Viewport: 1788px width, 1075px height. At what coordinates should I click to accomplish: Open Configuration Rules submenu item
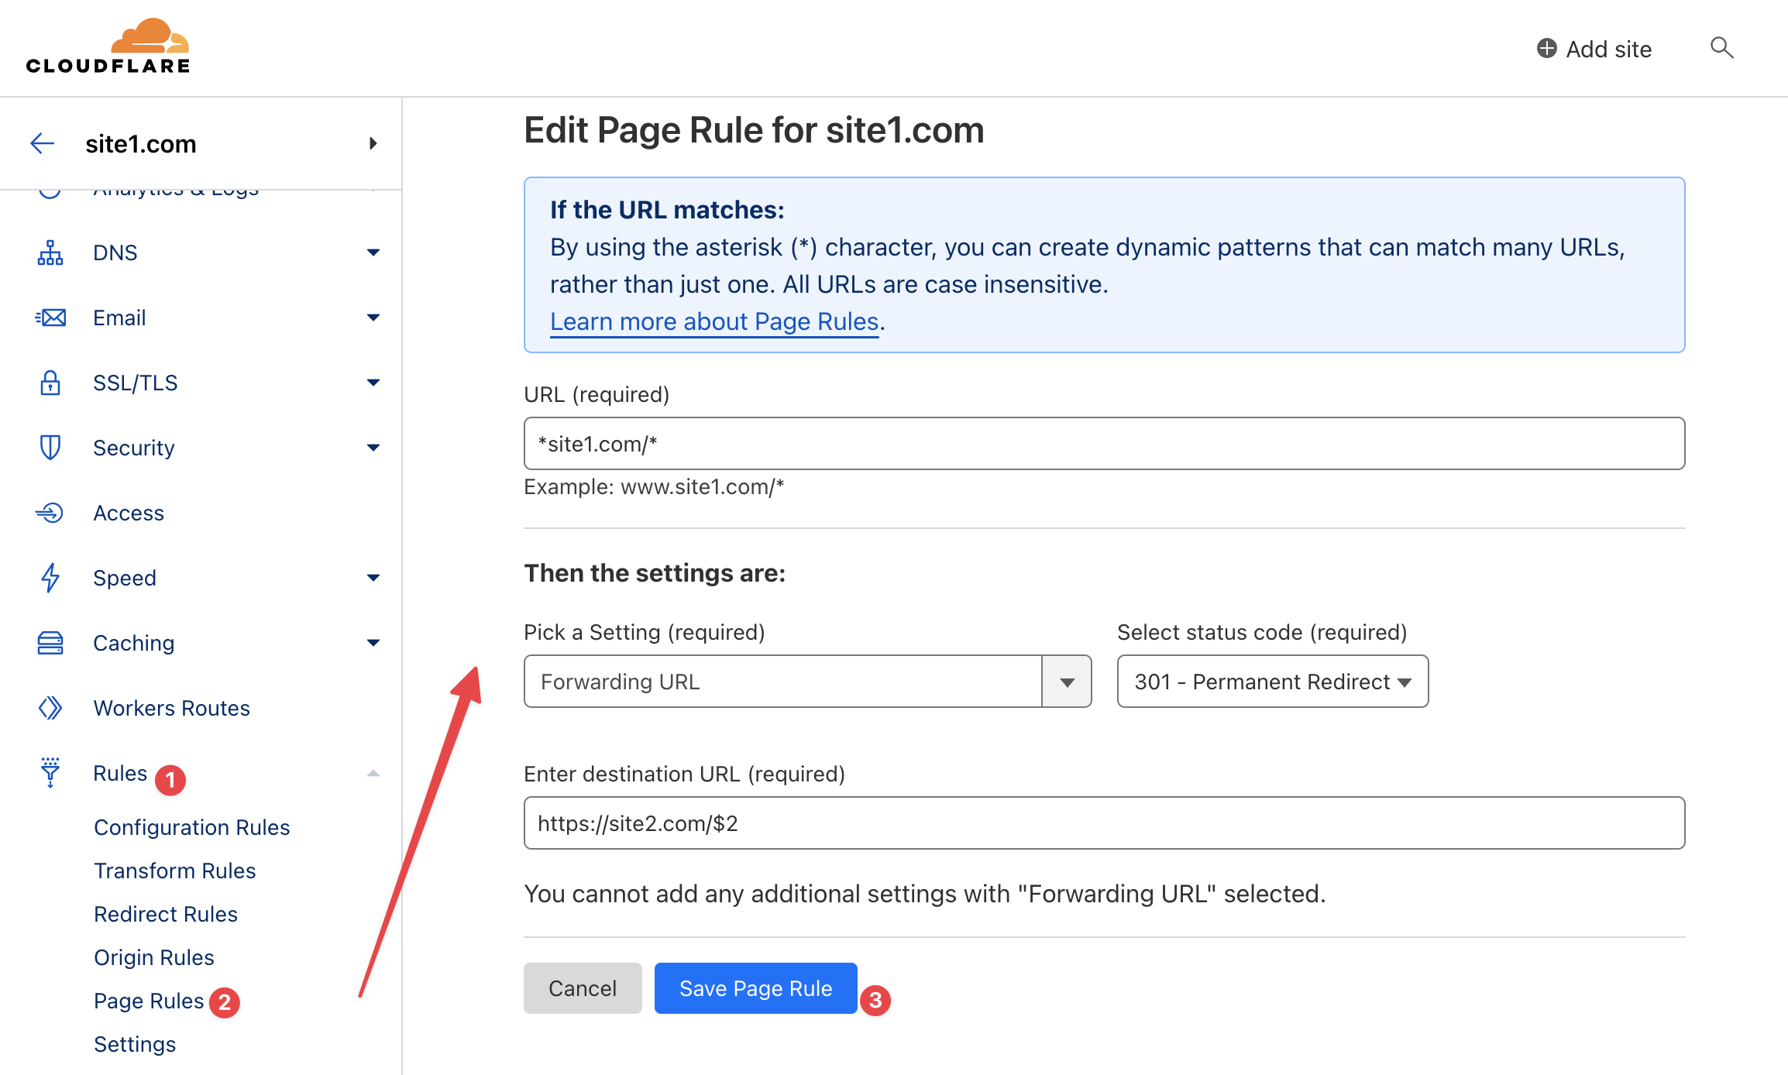(192, 827)
